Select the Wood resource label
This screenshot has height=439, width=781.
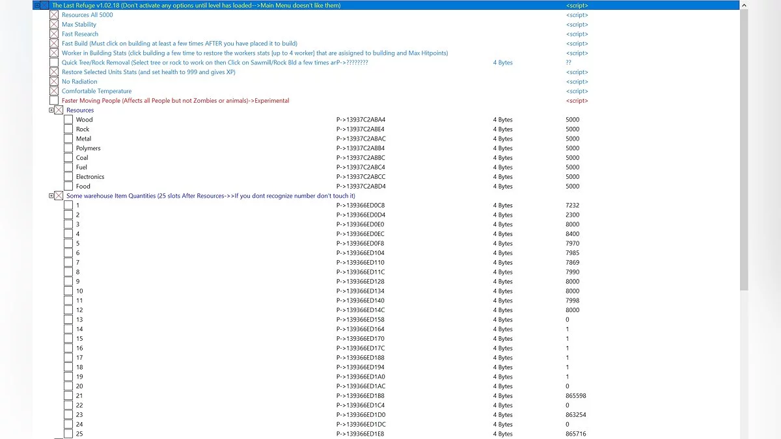click(x=85, y=120)
